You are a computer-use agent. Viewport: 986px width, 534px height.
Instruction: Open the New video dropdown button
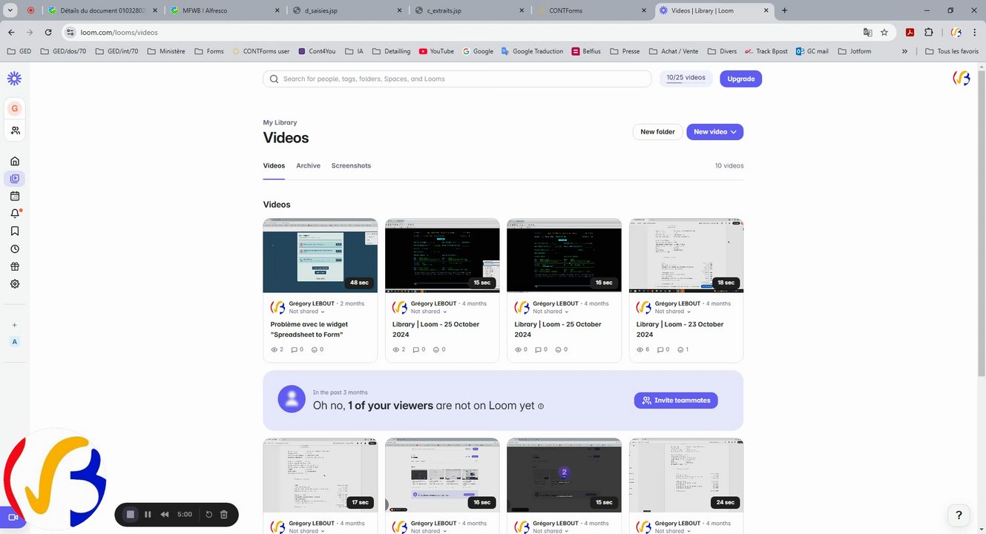tap(714, 131)
